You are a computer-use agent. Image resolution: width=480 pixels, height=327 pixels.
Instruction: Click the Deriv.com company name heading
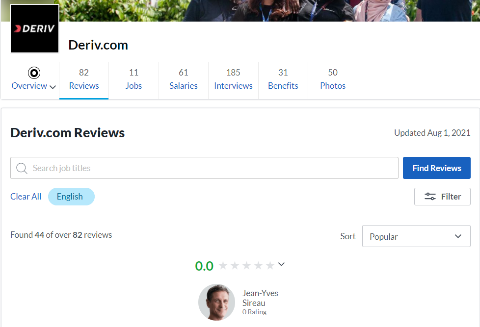(98, 45)
